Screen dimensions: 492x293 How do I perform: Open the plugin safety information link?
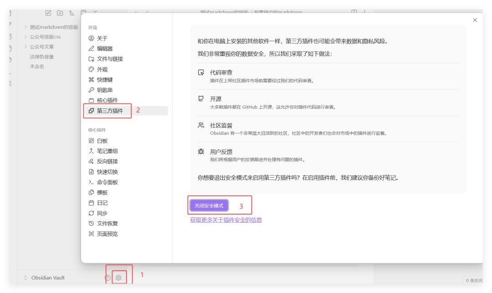[226, 220]
